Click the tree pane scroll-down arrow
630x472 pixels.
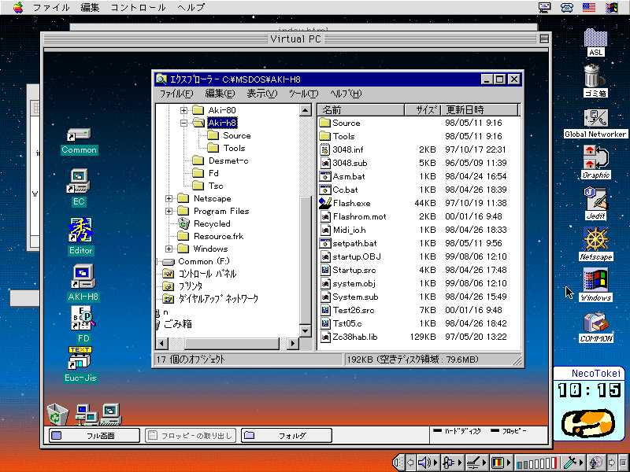306,331
